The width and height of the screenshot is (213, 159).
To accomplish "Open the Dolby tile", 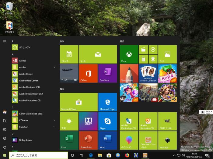I will [x=88, y=121].
